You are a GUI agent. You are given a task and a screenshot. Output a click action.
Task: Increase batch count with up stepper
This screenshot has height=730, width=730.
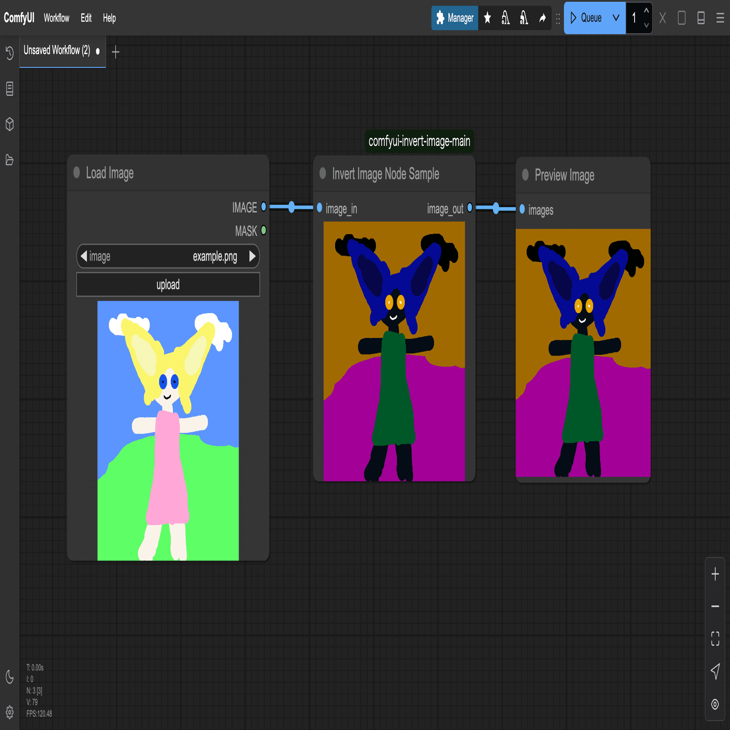pyautogui.click(x=646, y=11)
